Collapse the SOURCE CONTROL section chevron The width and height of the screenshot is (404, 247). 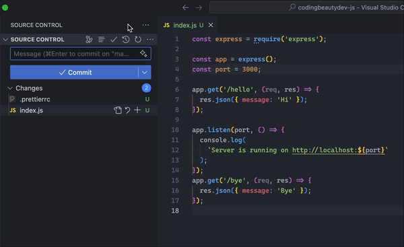click(x=5, y=40)
